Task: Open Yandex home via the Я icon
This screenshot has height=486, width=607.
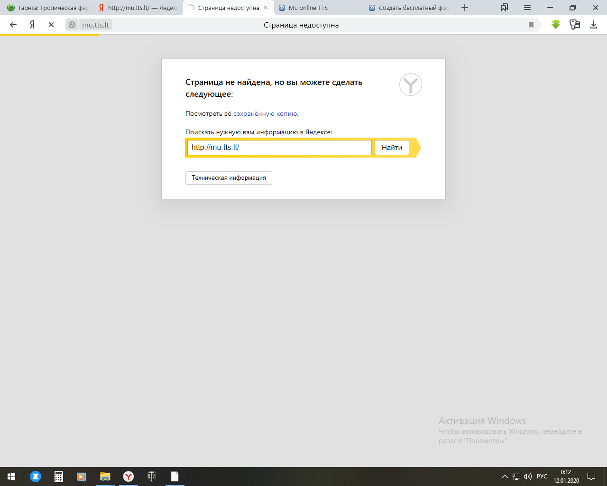Action: (32, 25)
